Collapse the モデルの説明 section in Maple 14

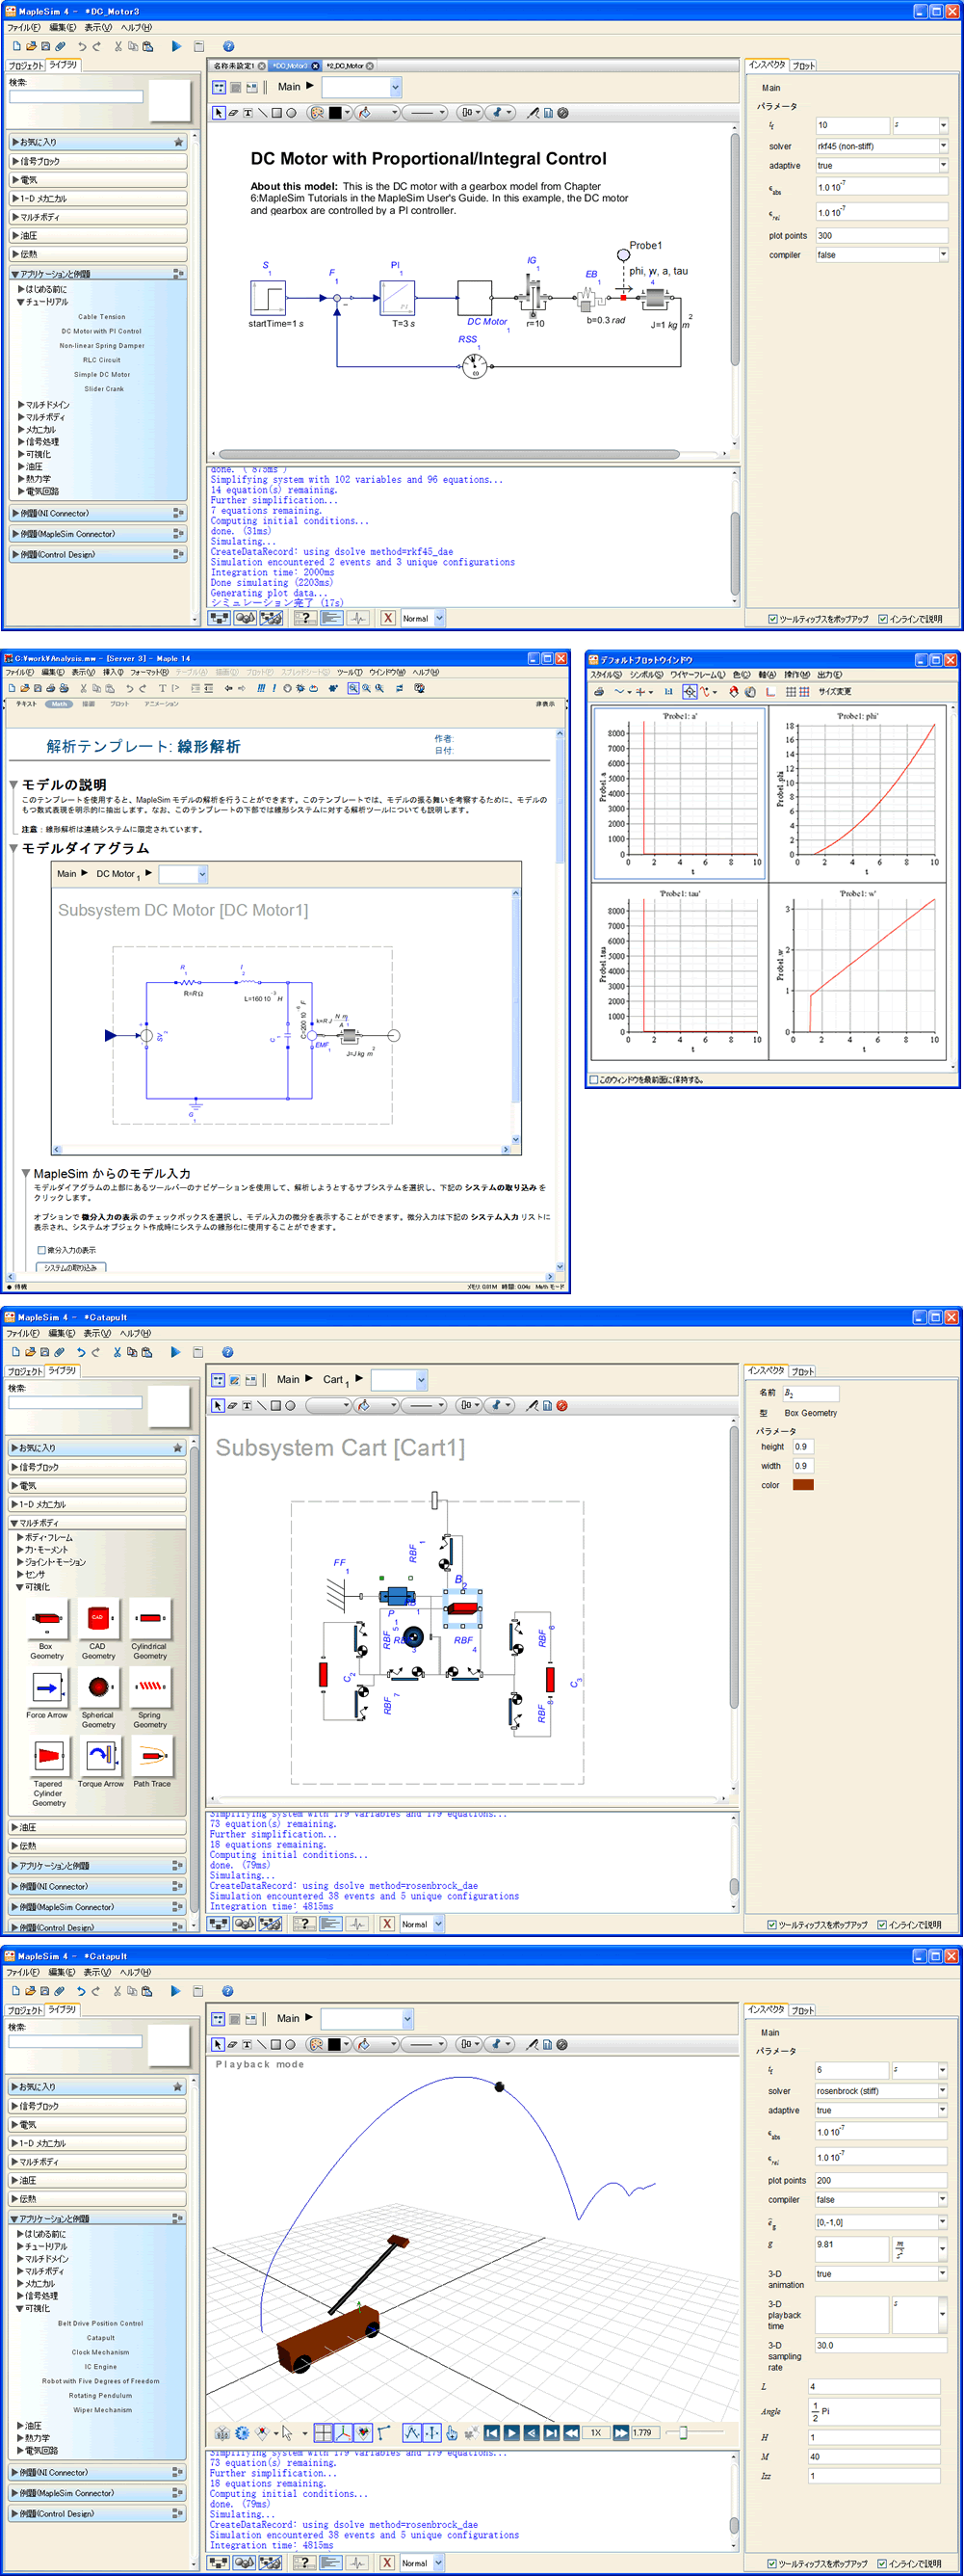14,785
